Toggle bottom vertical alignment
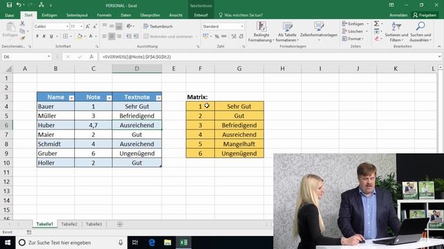The height and width of the screenshot is (249, 444). (119, 26)
